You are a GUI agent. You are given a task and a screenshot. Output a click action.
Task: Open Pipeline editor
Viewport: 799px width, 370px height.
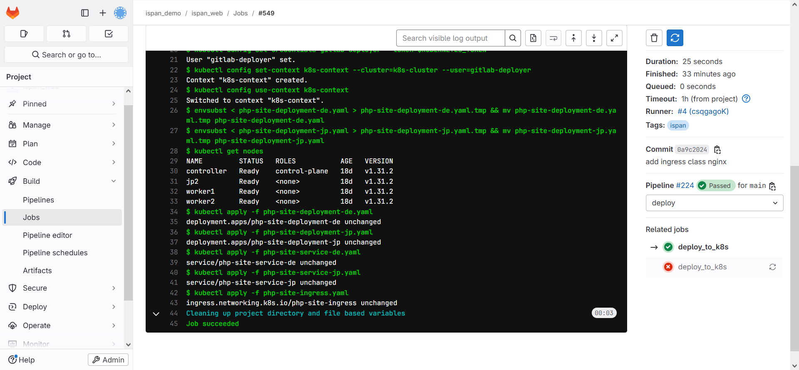pos(47,235)
